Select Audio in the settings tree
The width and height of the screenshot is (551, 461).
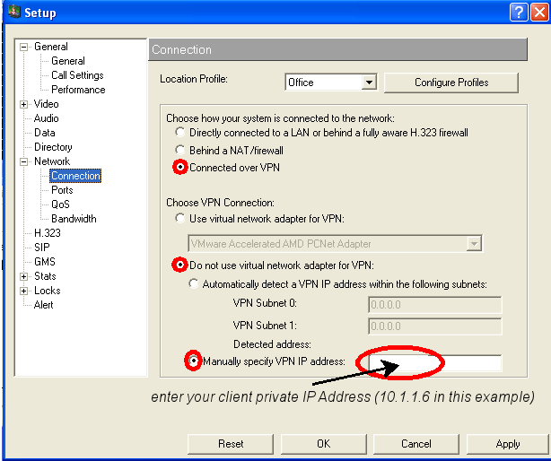pos(46,118)
